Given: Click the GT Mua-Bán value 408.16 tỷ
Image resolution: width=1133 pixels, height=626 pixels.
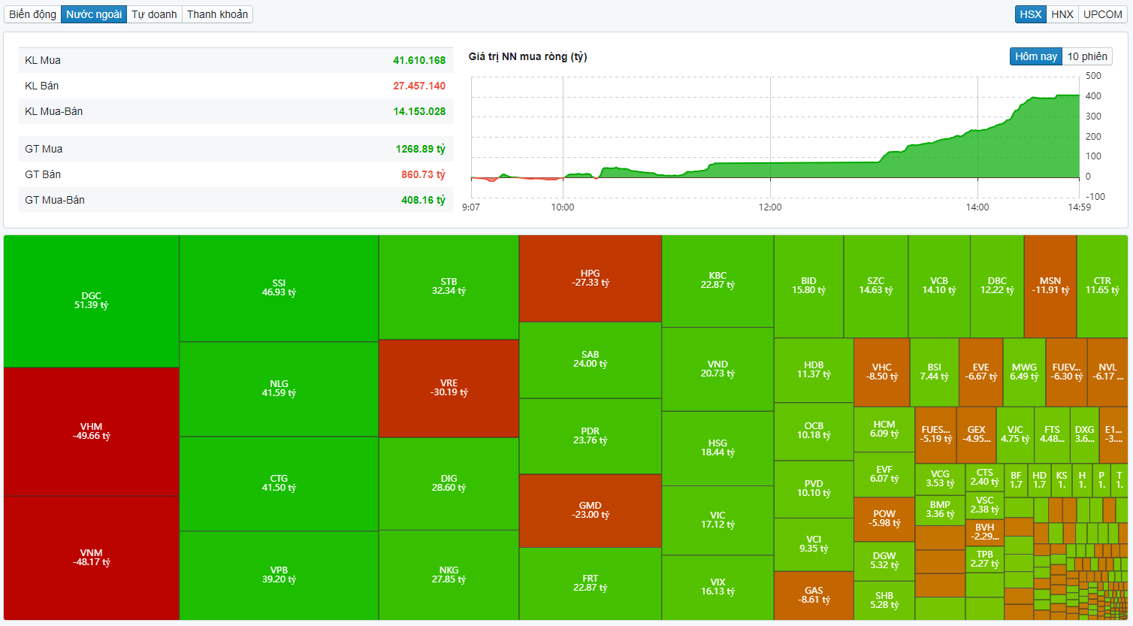Looking at the screenshot, I should coord(423,200).
